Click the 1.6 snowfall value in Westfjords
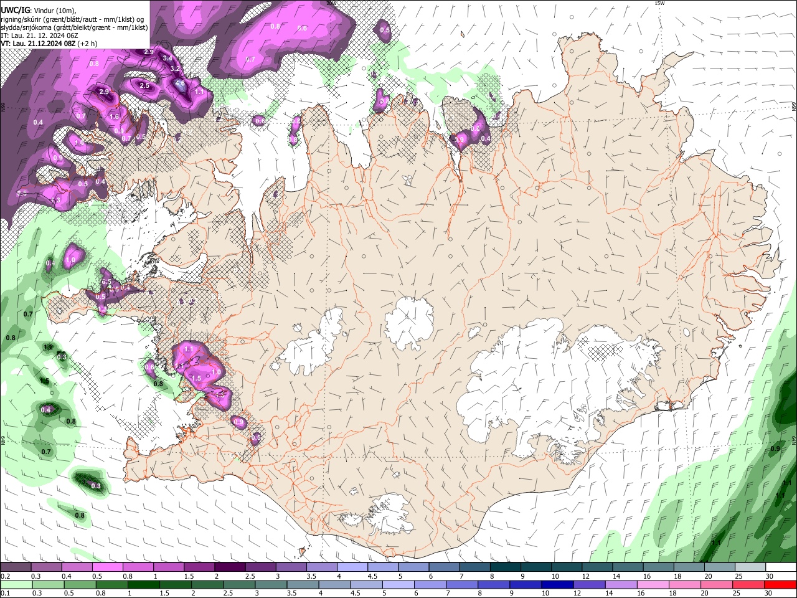797x598 pixels. [114, 116]
